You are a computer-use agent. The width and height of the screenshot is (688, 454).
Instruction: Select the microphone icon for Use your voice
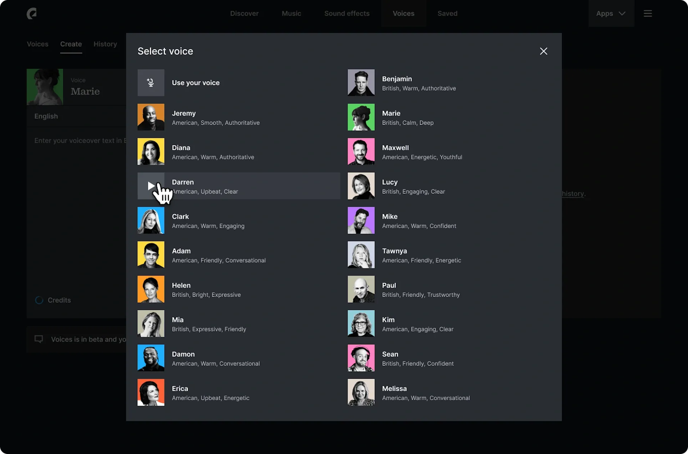pyautogui.click(x=150, y=82)
